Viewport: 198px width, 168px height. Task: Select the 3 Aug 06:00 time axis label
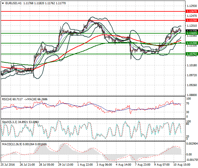click(104, 165)
